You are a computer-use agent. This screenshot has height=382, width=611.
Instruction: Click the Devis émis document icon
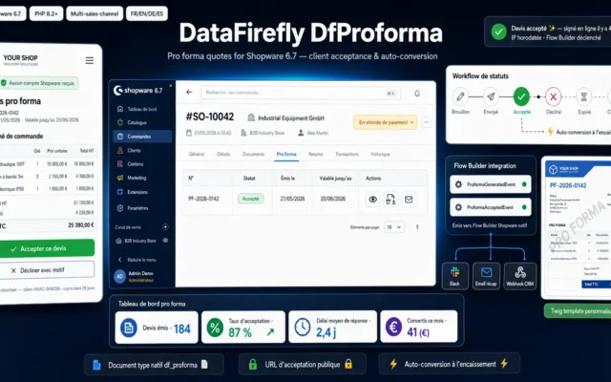pos(129,328)
